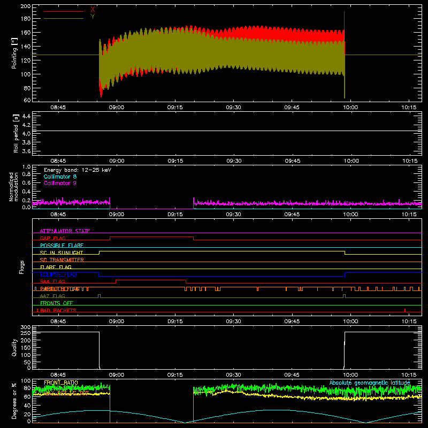Select the GAP_FLAG label
428x428 pixels.
click(52, 238)
